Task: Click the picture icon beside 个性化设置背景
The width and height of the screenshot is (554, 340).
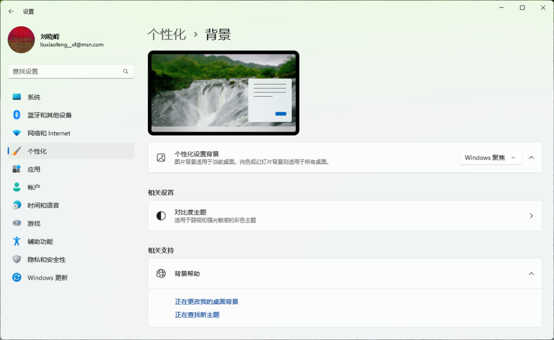Action: click(161, 157)
